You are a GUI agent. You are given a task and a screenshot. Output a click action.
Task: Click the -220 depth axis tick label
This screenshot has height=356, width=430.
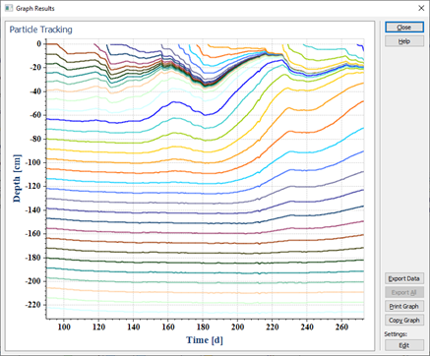pos(33,305)
